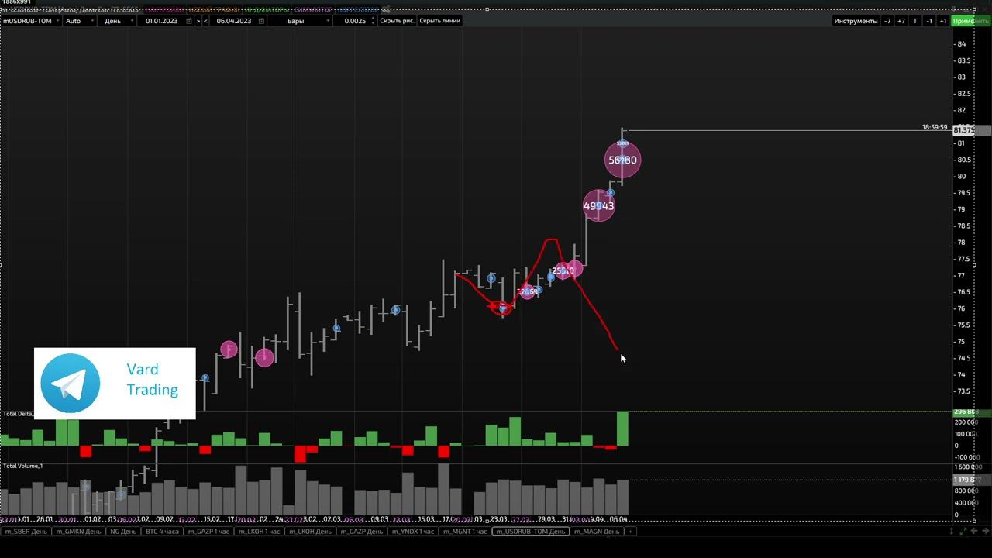Click the 49943 volume cluster bubble
Image resolution: width=992 pixels, height=558 pixels.
pos(598,205)
